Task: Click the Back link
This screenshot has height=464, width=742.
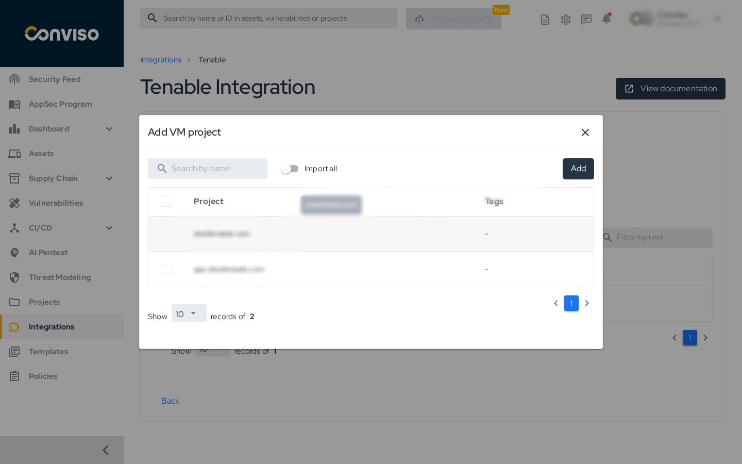Action: pos(170,401)
